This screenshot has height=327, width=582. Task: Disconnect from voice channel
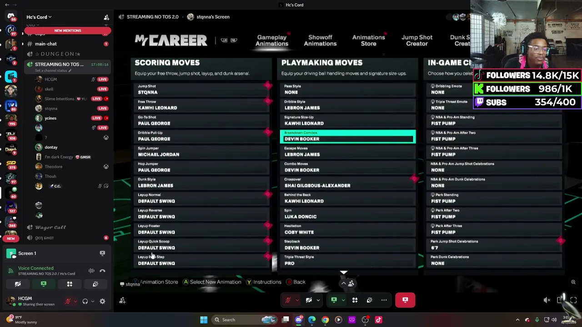click(x=102, y=271)
